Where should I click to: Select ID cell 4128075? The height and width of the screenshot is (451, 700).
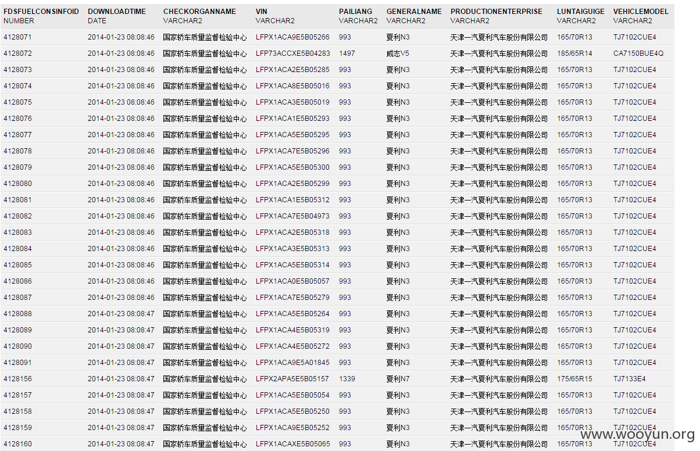[x=17, y=102]
